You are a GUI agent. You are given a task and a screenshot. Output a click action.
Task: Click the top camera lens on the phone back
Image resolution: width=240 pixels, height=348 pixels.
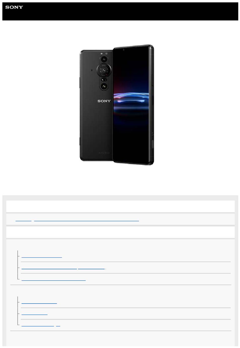coord(104,59)
